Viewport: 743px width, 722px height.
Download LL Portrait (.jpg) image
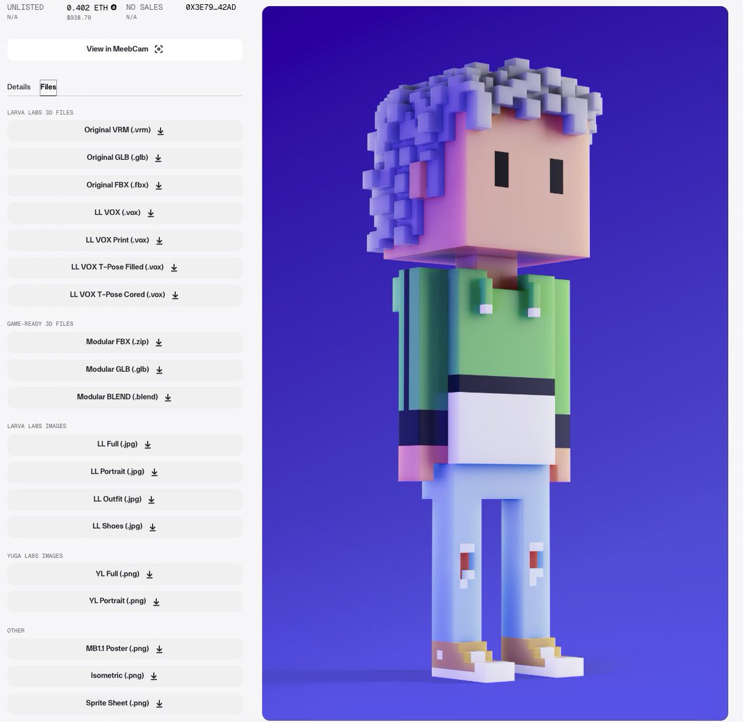pyautogui.click(x=124, y=472)
